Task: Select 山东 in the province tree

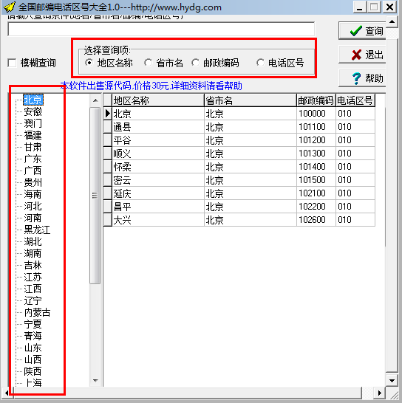Action: pyautogui.click(x=33, y=348)
